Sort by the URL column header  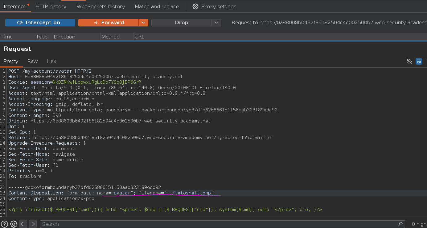pyautogui.click(x=280, y=37)
